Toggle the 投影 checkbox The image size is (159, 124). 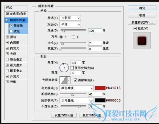point(7,82)
